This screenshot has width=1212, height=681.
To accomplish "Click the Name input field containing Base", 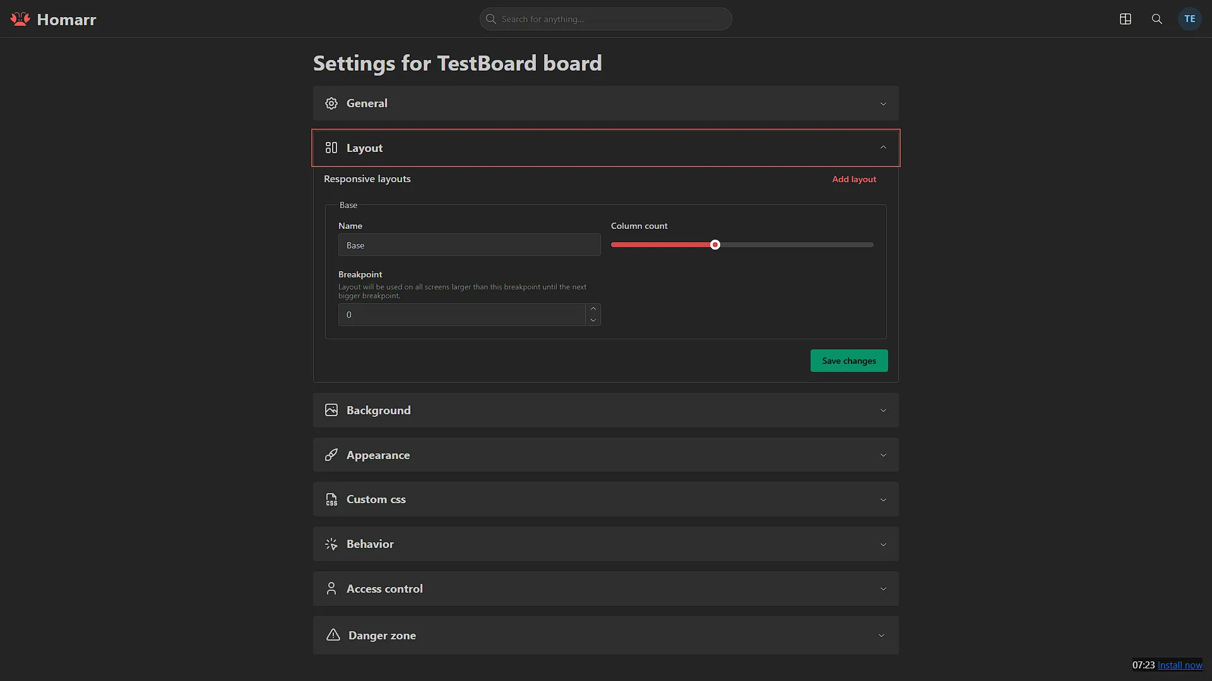I will coord(469,245).
